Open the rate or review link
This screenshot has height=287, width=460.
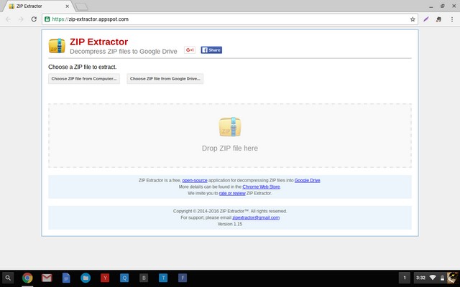(232, 193)
